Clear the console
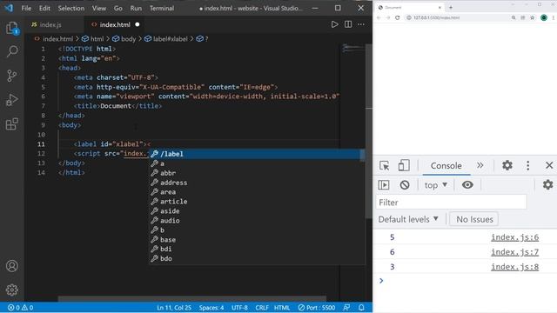 (405, 185)
